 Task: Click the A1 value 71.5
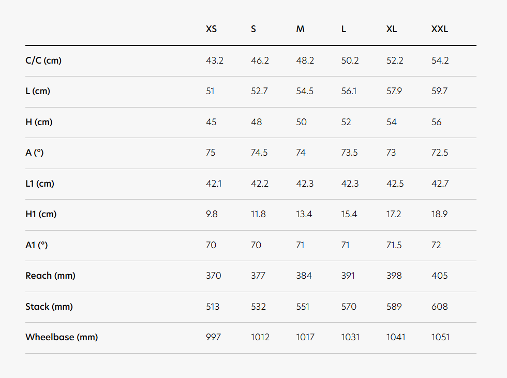(x=394, y=245)
